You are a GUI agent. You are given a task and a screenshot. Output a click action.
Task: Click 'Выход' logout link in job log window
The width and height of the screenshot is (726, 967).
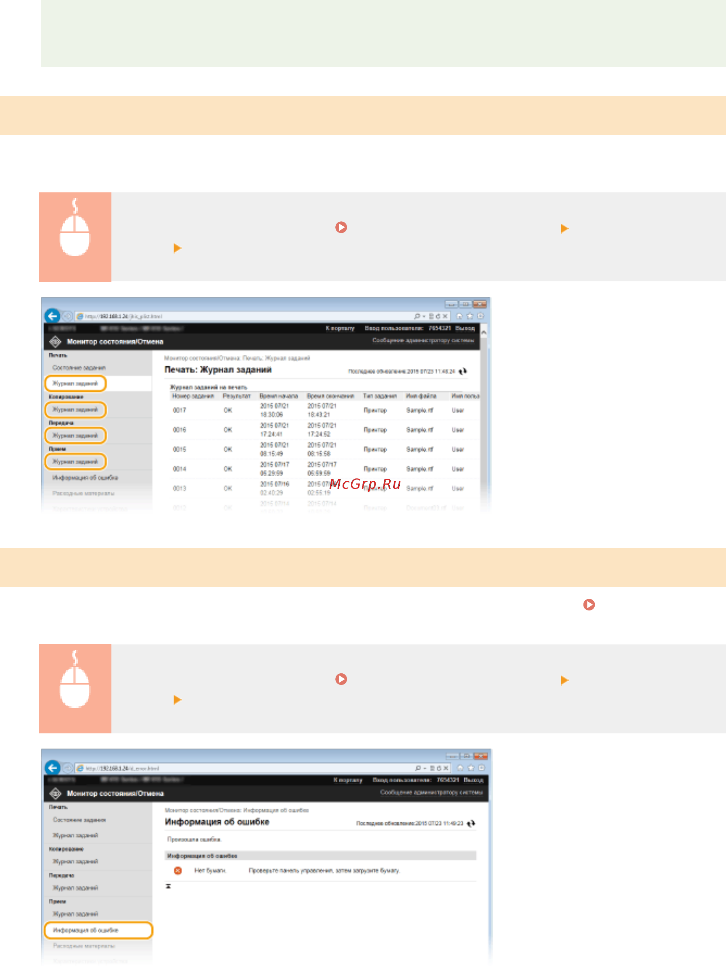tap(465, 328)
